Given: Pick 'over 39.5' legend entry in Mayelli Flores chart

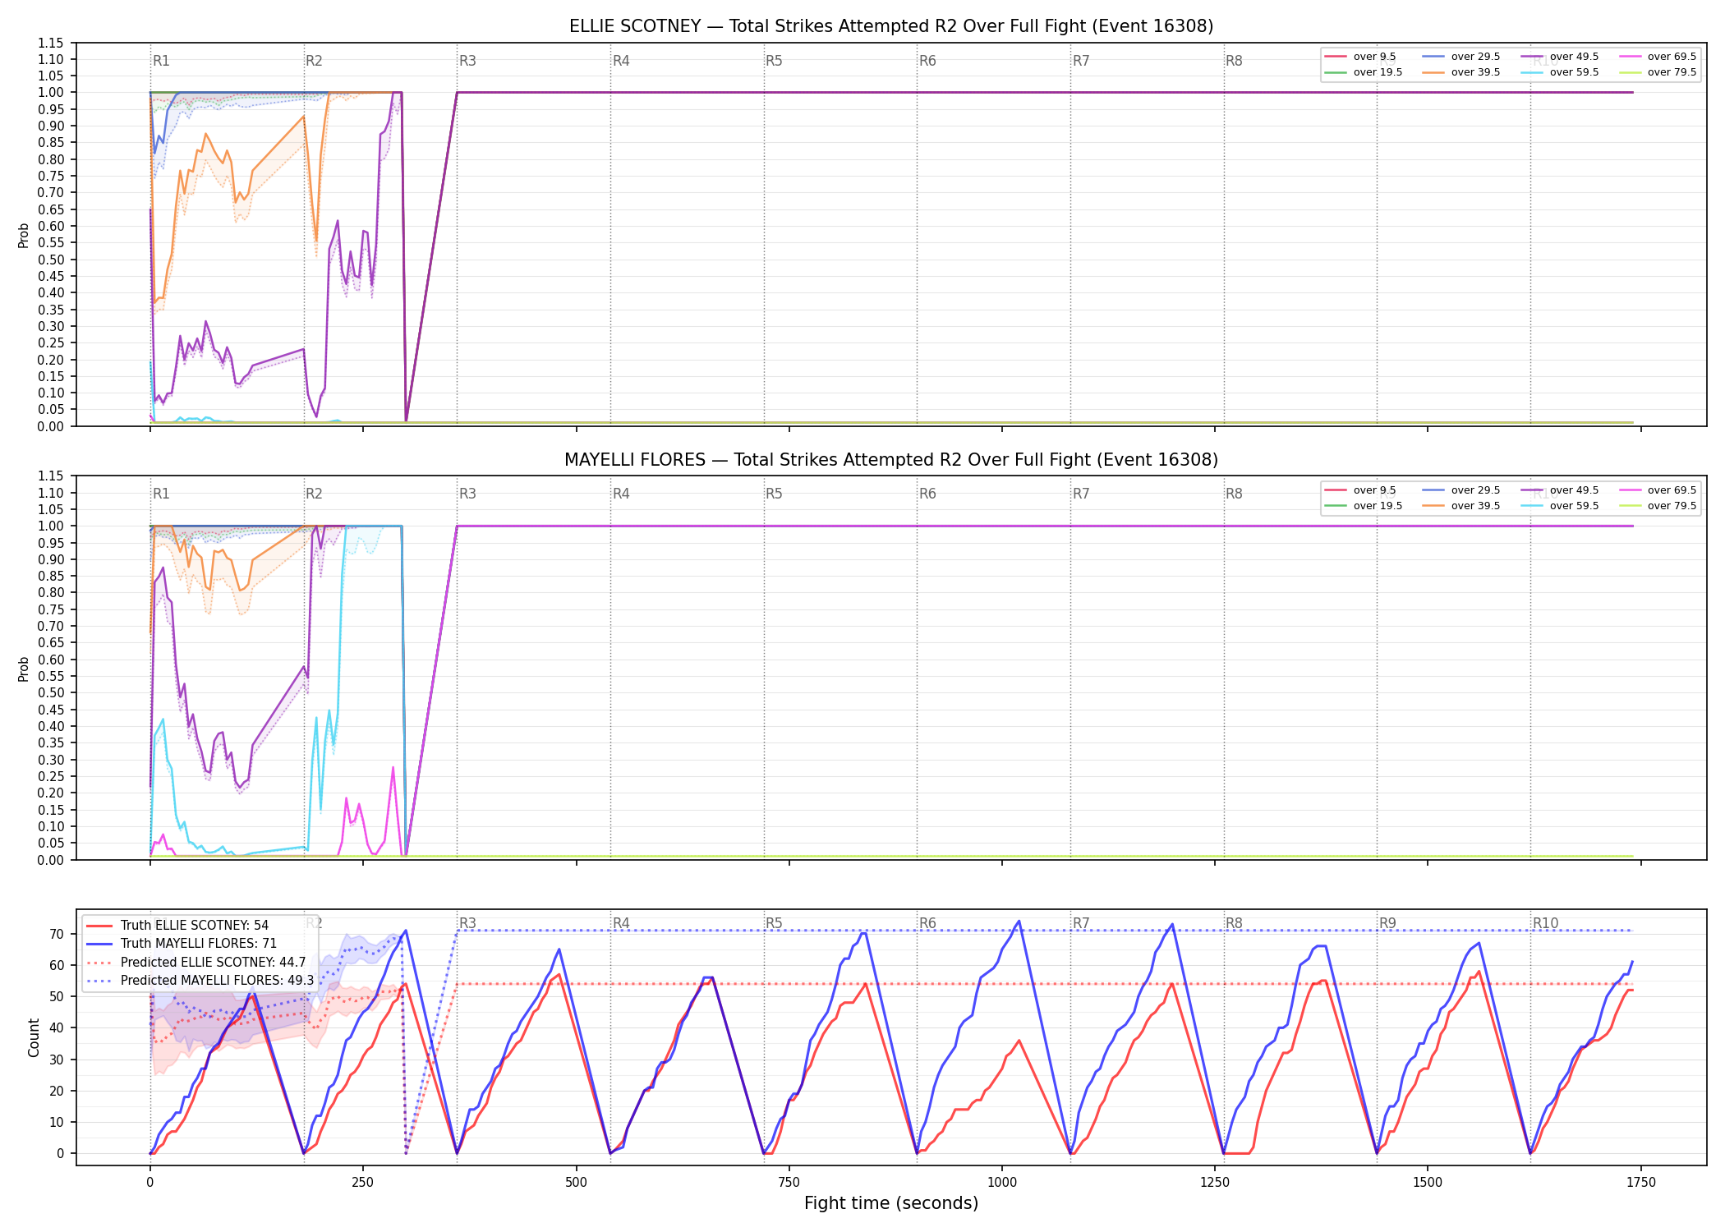Looking at the screenshot, I should 1461,506.
